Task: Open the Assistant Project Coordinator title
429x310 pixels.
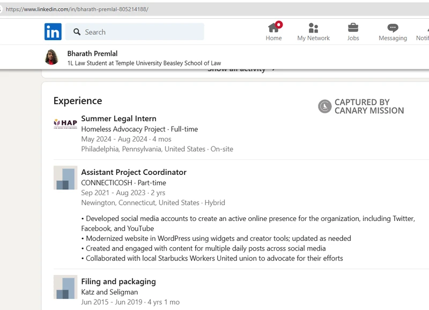Action: 134,172
